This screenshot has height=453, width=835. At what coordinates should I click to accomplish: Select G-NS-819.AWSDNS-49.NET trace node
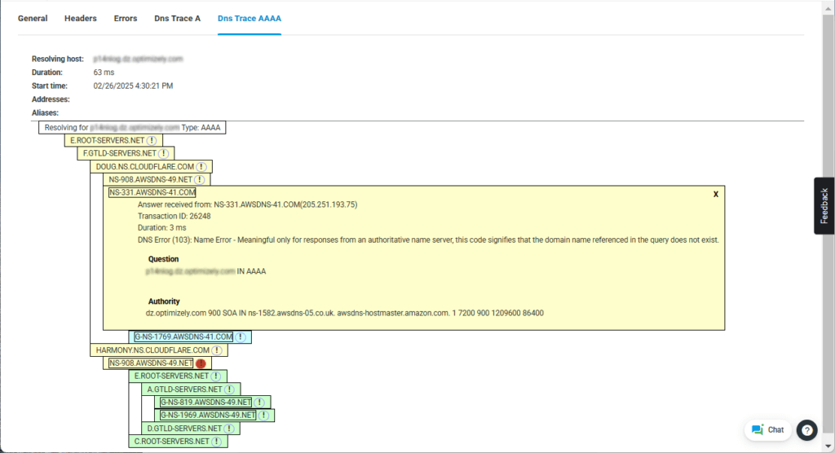pyautogui.click(x=206, y=402)
